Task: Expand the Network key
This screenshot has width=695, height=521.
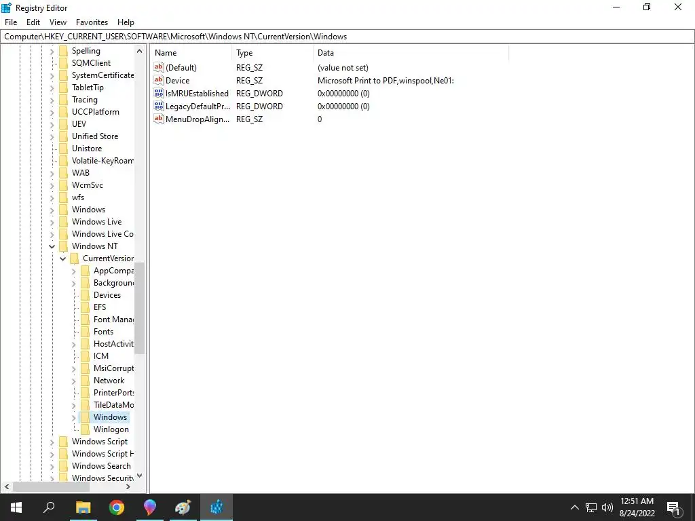Action: pyautogui.click(x=73, y=381)
